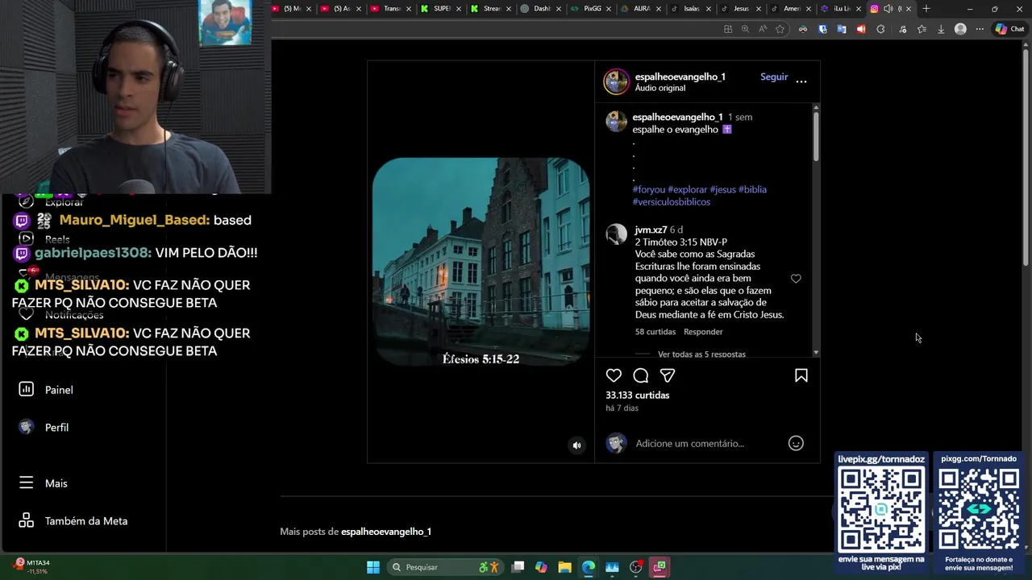The width and height of the screenshot is (1032, 580).
Task: Share the post with the paper plane icon
Action: click(668, 375)
